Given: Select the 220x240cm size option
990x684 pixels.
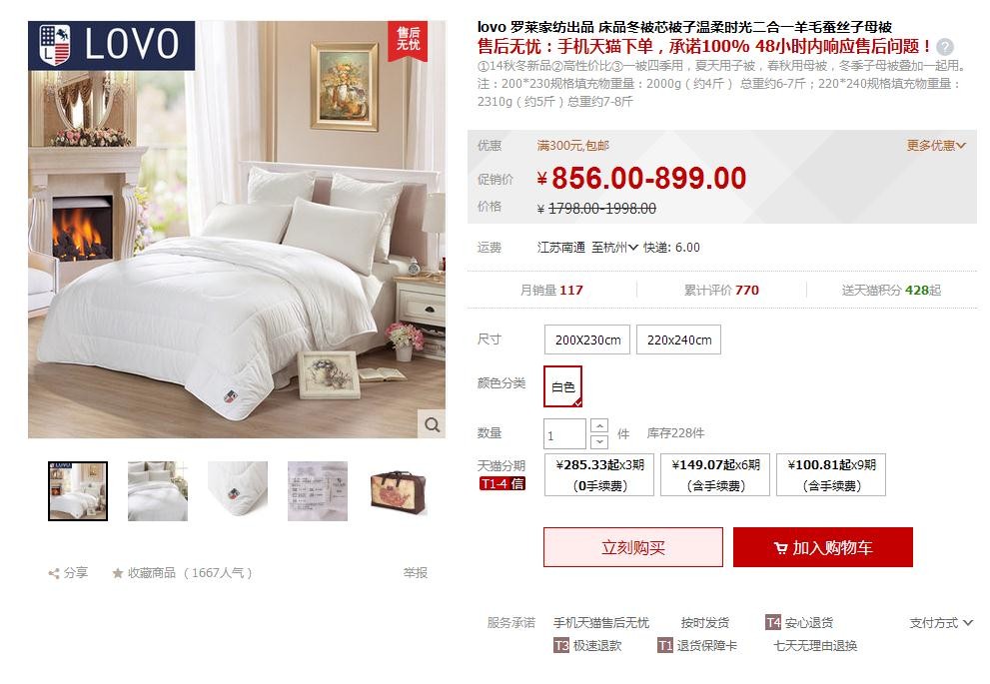Looking at the screenshot, I should click(x=678, y=340).
